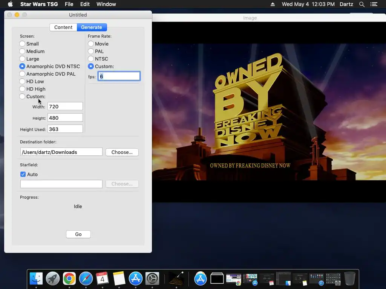This screenshot has width=386, height=289.
Task: Launch Launchpad rocket icon in Dock
Action: 53,278
